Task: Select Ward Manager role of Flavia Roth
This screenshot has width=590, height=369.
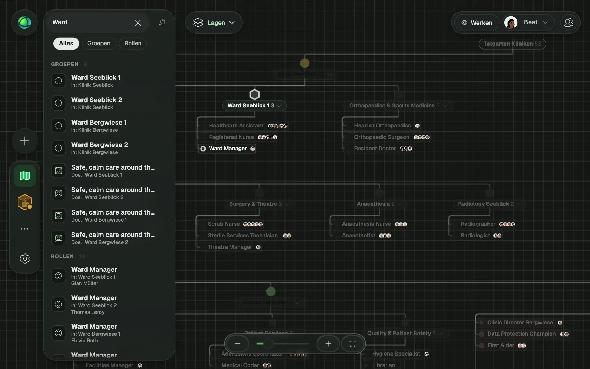Action: 109,333
